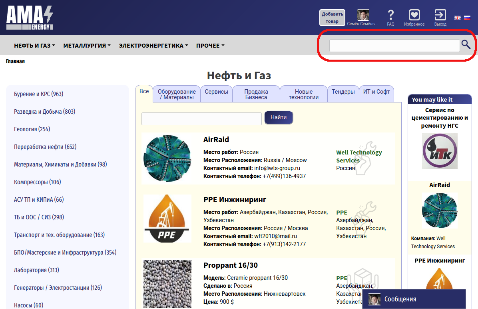Click the AirRaid drill bit thumbnail in listing

167,159
